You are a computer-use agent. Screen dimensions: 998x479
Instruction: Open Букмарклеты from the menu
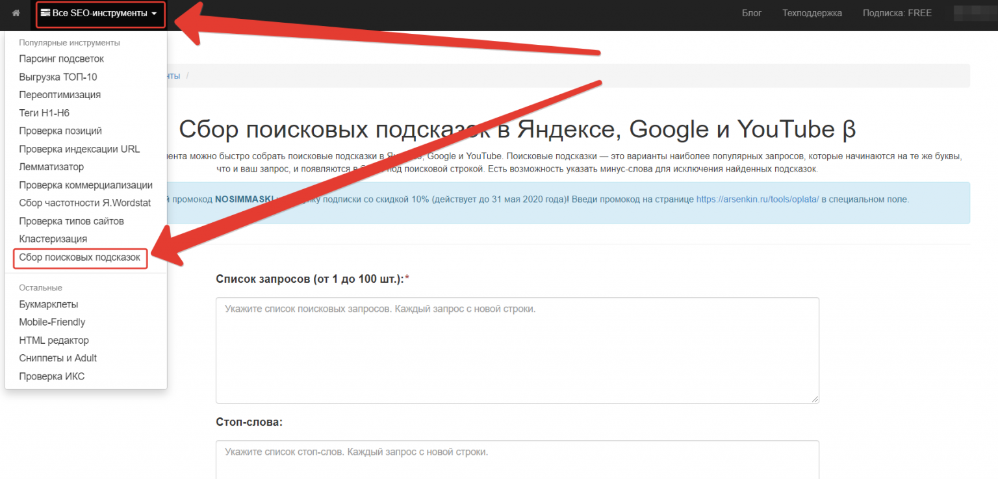(49, 304)
